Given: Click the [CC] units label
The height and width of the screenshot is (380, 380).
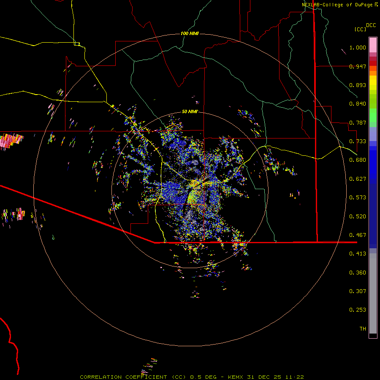Looking at the screenshot, I should pyautogui.click(x=360, y=29).
